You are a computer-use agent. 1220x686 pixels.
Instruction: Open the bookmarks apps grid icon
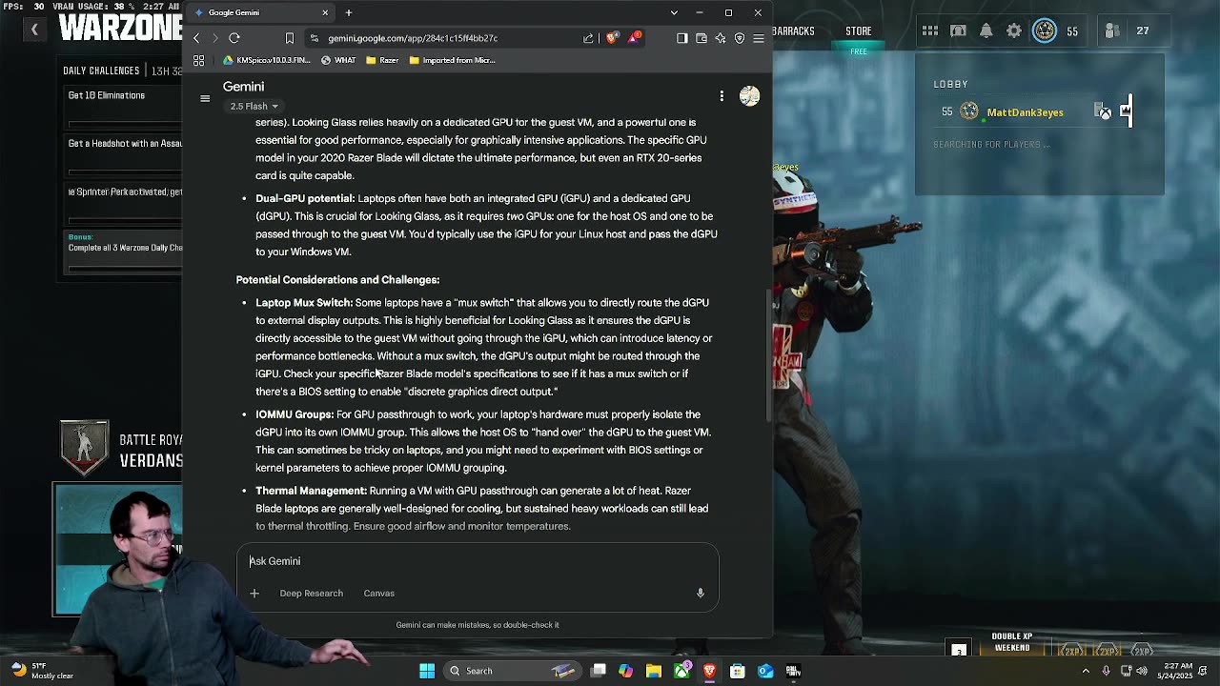198,60
